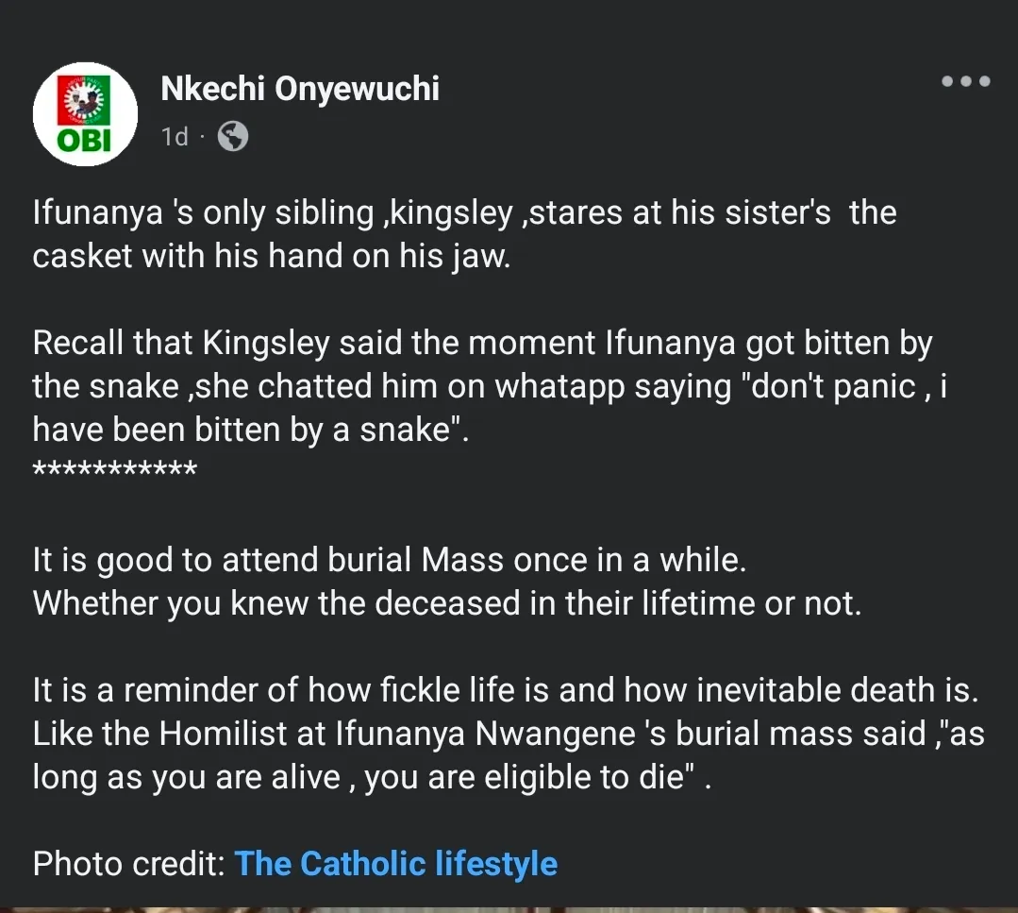
Task: Click the line "have been bitten by a snake"
Action: coord(251,431)
